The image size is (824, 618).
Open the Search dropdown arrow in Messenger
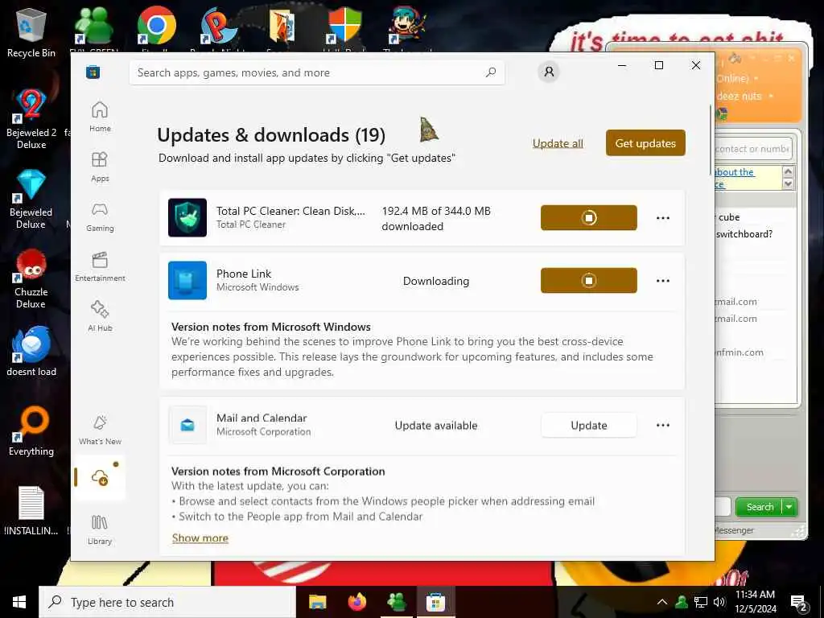(x=789, y=507)
